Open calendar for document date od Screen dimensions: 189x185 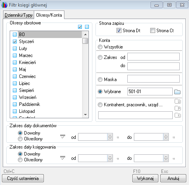point(118,137)
